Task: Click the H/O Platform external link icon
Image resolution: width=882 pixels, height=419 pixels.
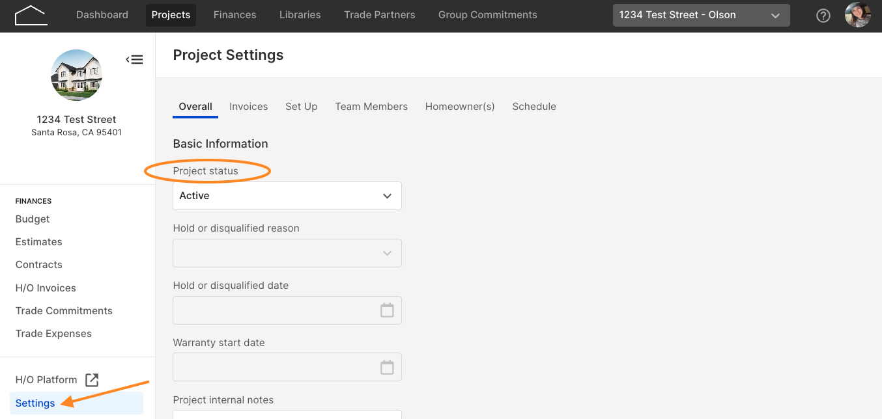Action: (92, 380)
